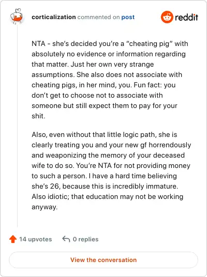
Task: Click the final word "anyway." in comment
Action: point(45,207)
